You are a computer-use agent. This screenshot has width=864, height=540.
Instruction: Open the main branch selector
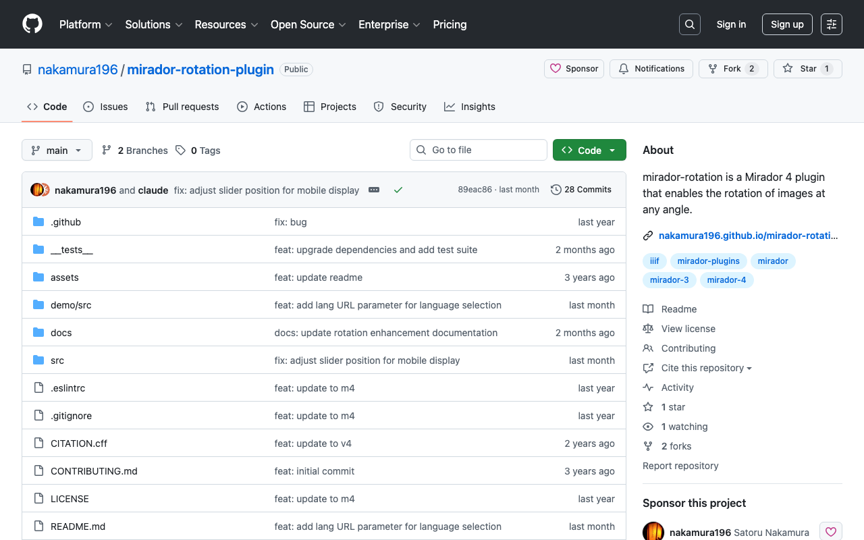click(x=57, y=150)
